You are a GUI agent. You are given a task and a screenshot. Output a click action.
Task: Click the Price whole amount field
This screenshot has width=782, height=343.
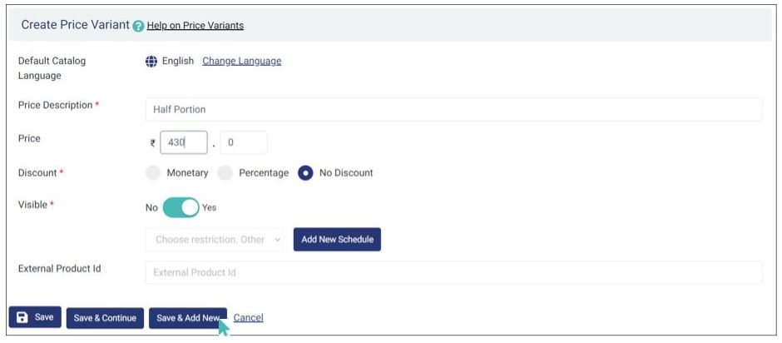[x=183, y=142]
